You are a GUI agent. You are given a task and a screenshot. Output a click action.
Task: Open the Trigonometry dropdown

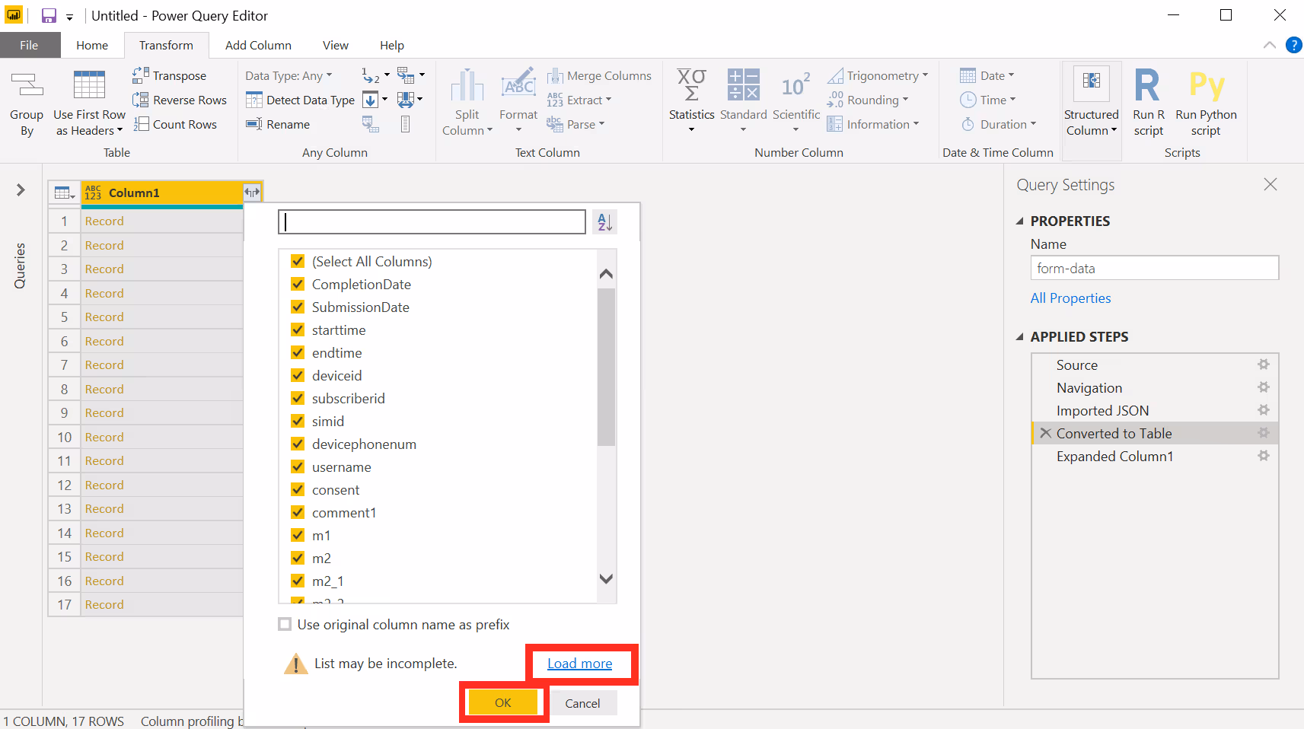pos(878,75)
